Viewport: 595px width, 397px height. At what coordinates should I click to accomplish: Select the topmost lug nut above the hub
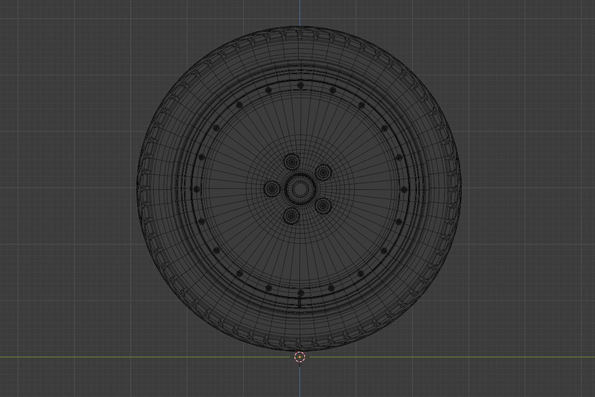(x=292, y=162)
